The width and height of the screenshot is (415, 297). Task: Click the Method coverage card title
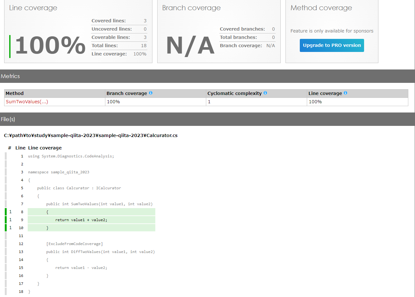pyautogui.click(x=321, y=8)
